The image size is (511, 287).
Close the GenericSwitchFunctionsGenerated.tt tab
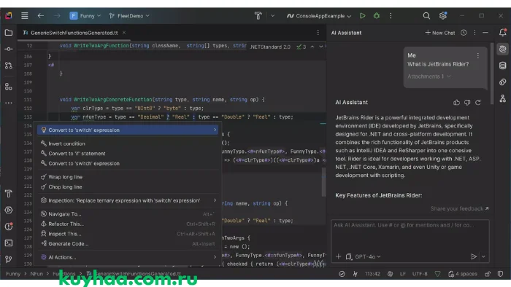(x=124, y=33)
